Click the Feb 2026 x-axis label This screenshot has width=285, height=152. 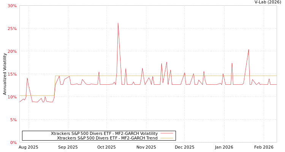point(264,147)
